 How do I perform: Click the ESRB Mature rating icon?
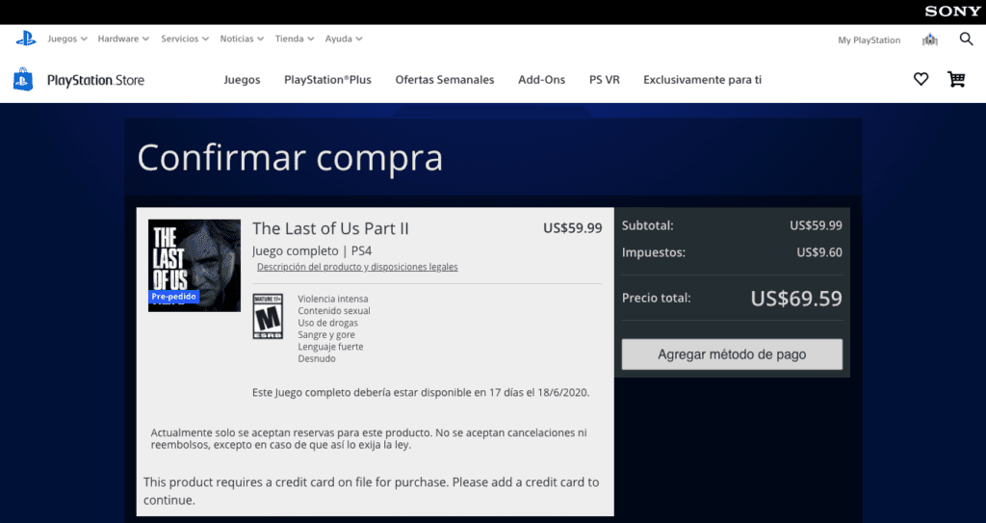268,316
